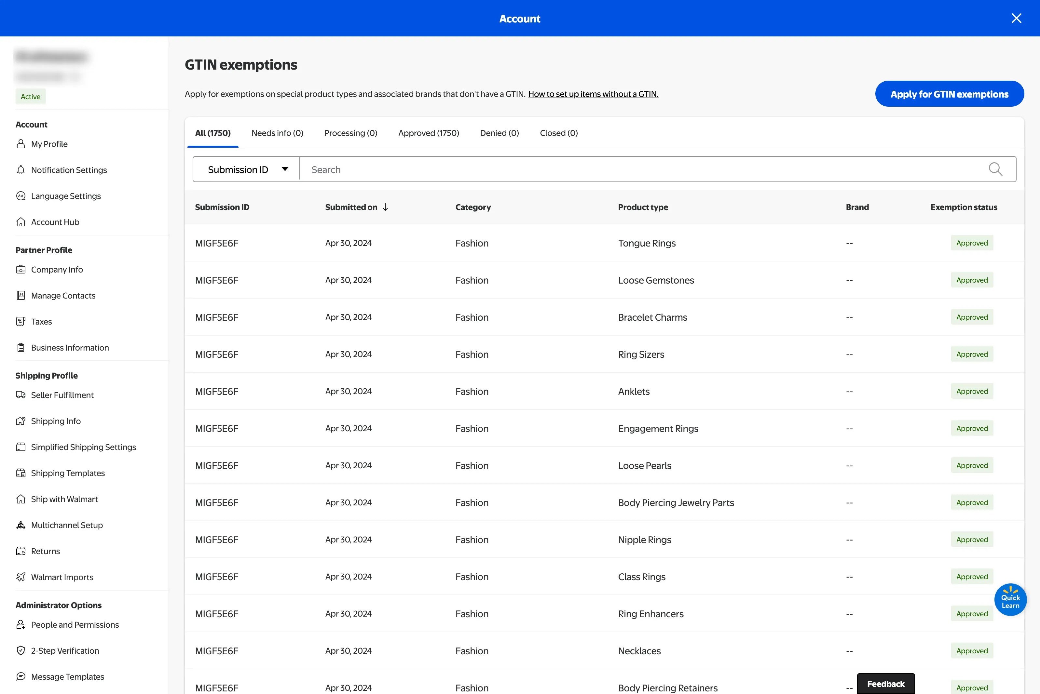Screen dimensions: 1040x694
Task: Close the Account panel
Action: (1016, 18)
